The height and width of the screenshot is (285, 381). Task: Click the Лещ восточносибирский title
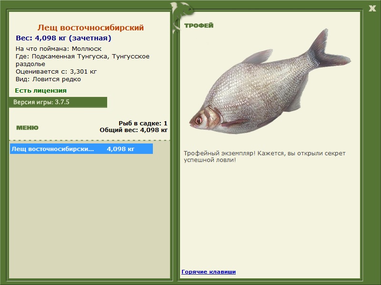point(90,28)
